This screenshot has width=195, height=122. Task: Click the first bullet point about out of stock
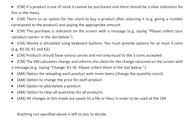(12, 7)
